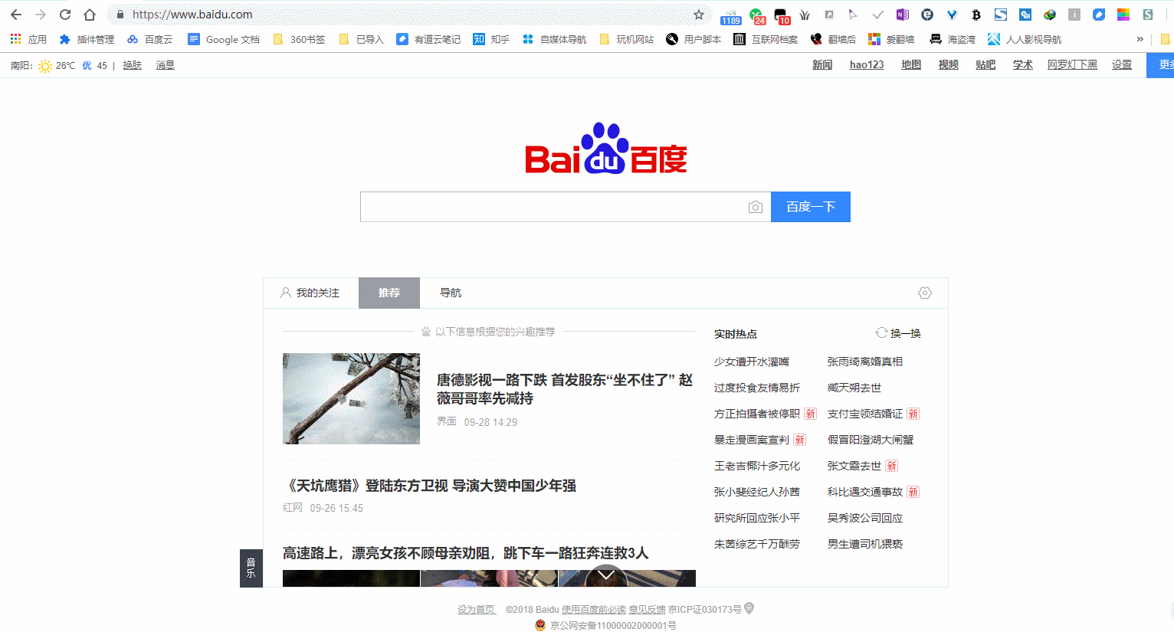1174x632 pixels.
Task: Click the 换肤 skin link
Action: [x=133, y=65]
